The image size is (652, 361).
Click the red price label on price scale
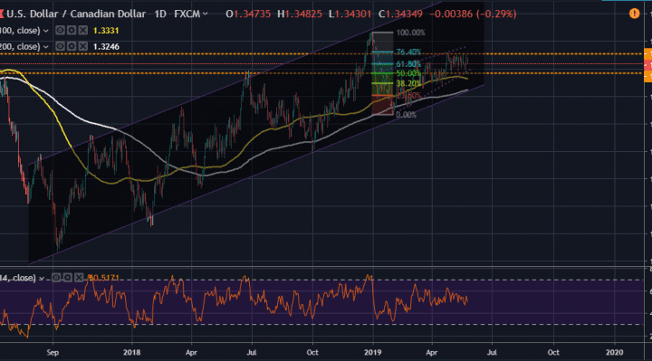(647, 65)
